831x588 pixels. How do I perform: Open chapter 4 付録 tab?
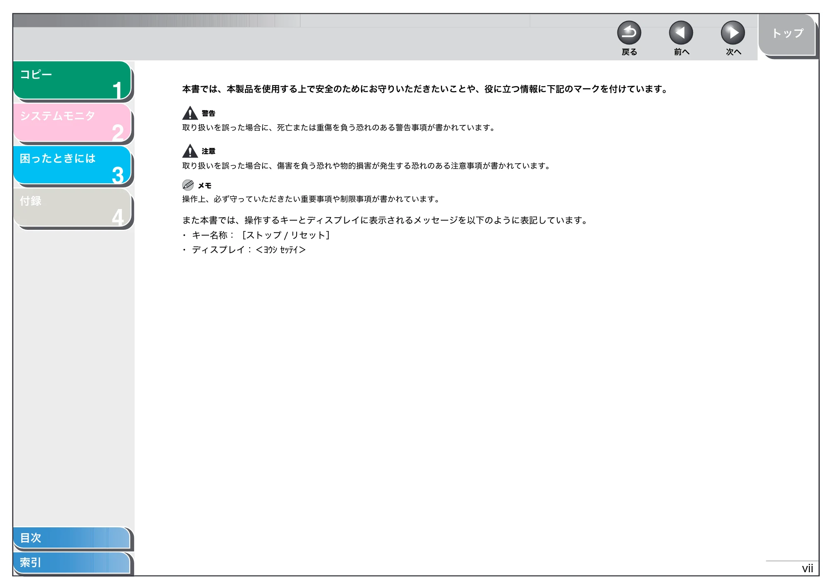[72, 207]
